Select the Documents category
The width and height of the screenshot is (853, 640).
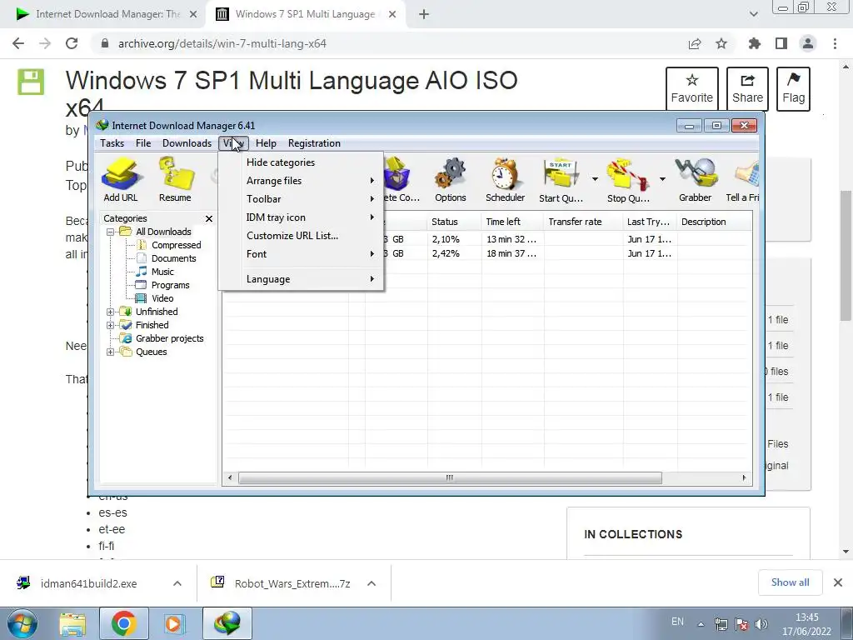coord(173,258)
